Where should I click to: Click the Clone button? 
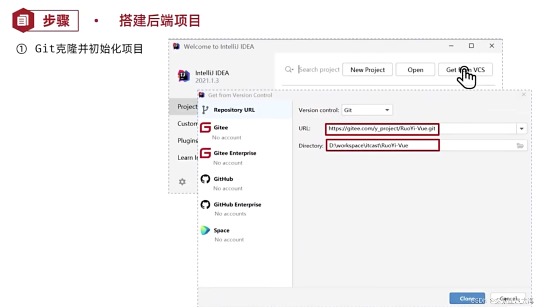tap(467, 298)
